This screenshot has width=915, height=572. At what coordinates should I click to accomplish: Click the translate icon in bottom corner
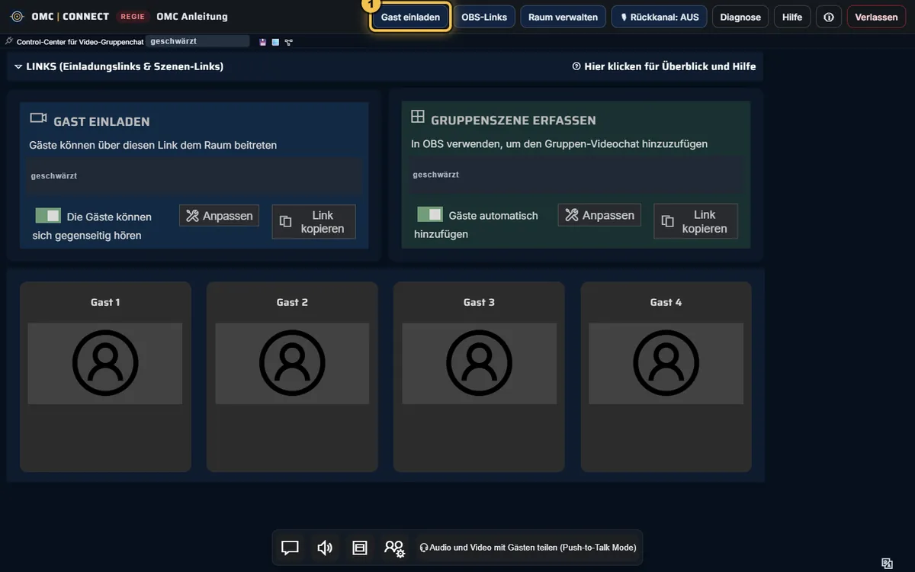887,564
